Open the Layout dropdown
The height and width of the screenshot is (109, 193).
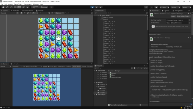click(x=186, y=7)
